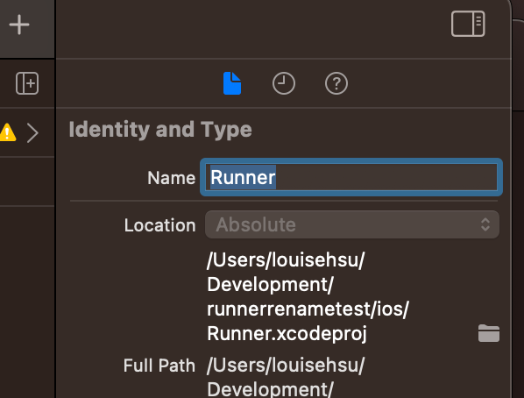Click the Name field label

point(172,178)
